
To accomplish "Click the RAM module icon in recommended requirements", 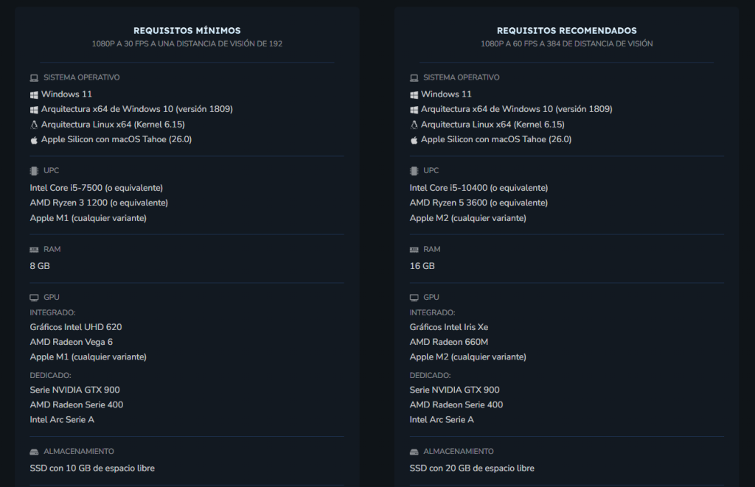I will pyautogui.click(x=414, y=250).
